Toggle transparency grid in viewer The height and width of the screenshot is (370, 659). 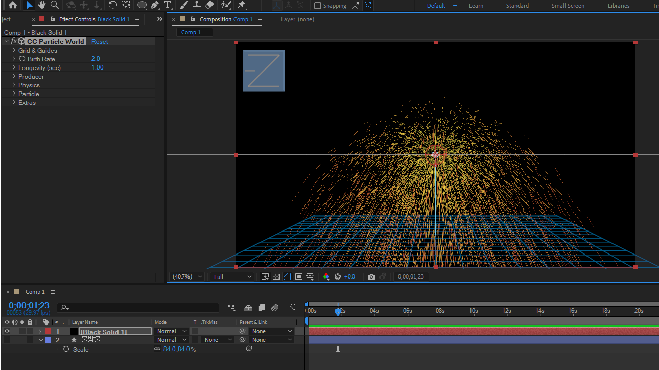coord(276,276)
